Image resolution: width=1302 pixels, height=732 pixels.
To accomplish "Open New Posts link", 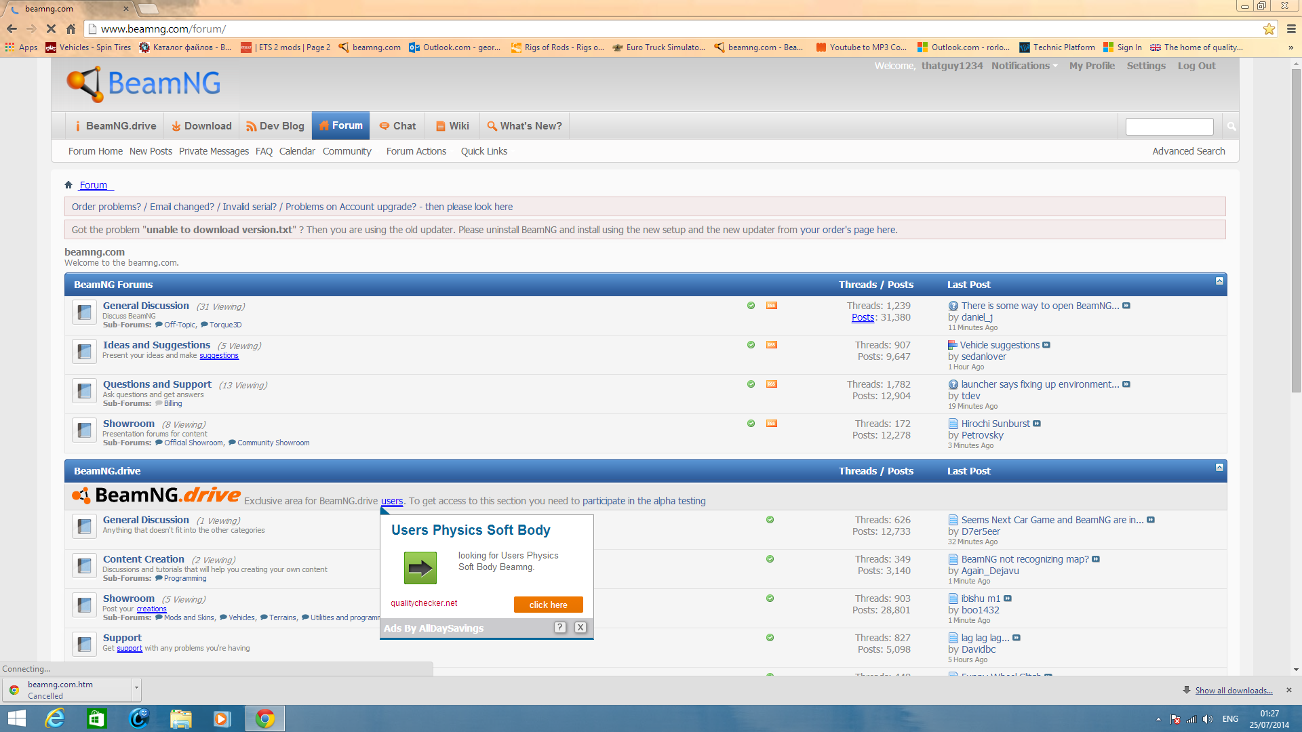I will pyautogui.click(x=151, y=151).
